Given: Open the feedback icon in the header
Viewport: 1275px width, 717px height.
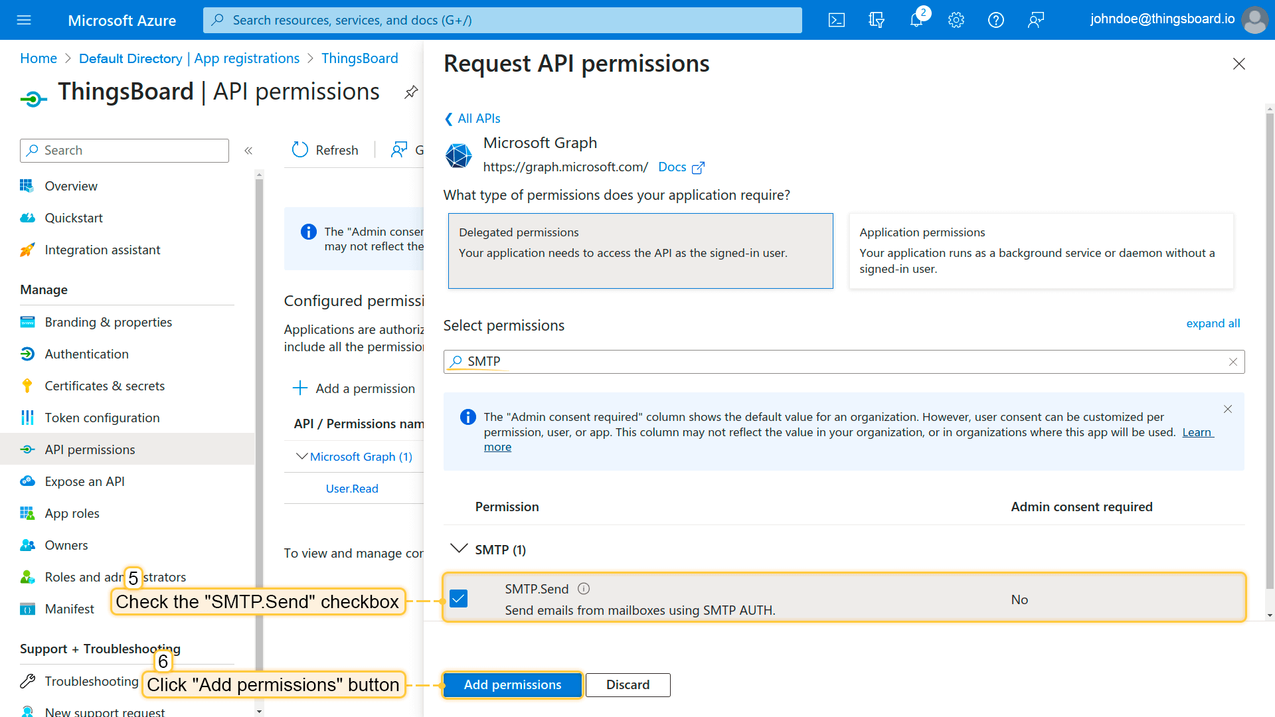Looking at the screenshot, I should [x=1036, y=20].
